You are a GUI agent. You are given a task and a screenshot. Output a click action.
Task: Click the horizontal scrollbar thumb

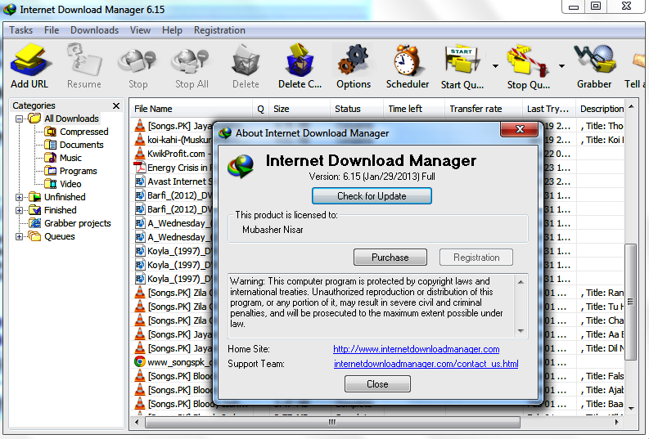332,422
